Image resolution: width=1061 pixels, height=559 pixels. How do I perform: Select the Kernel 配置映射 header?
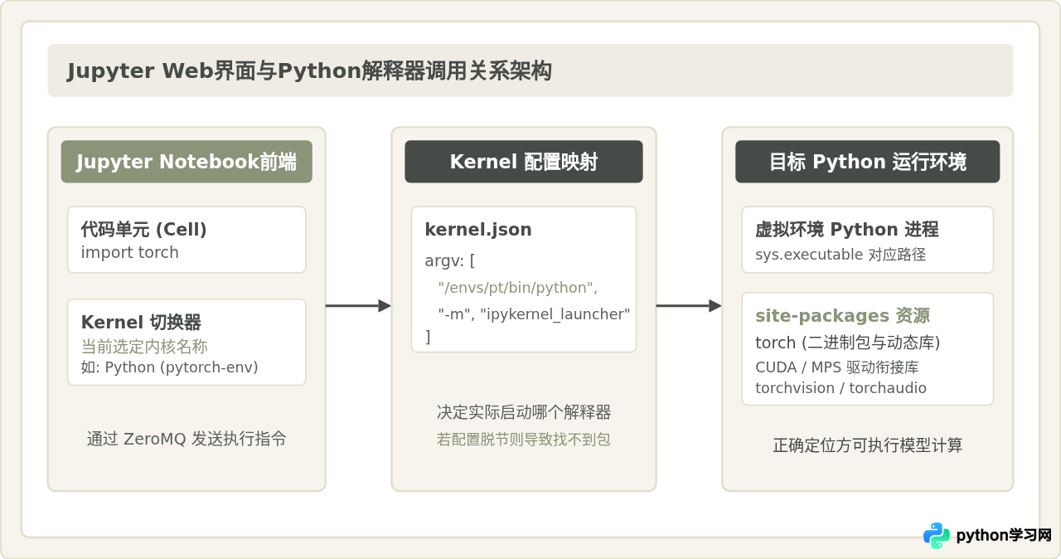click(x=524, y=162)
